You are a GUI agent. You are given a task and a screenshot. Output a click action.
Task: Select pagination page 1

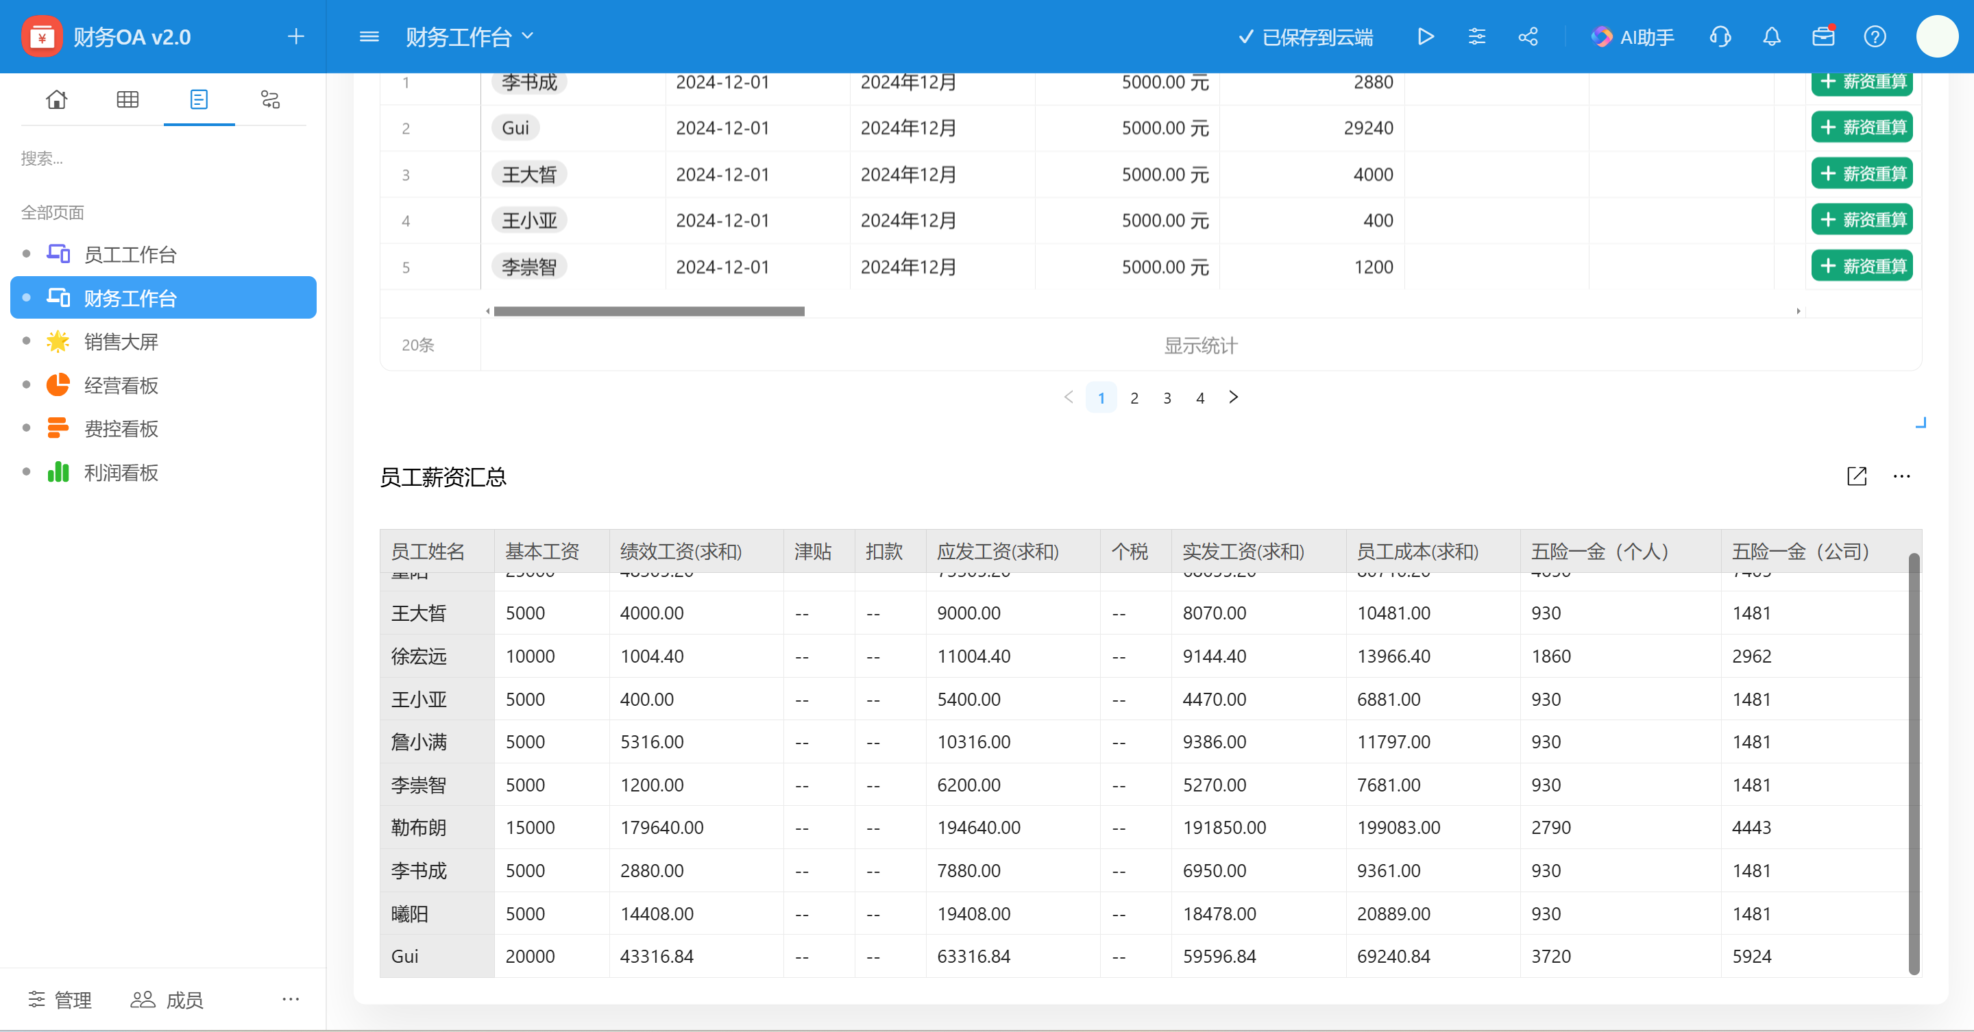coord(1101,397)
